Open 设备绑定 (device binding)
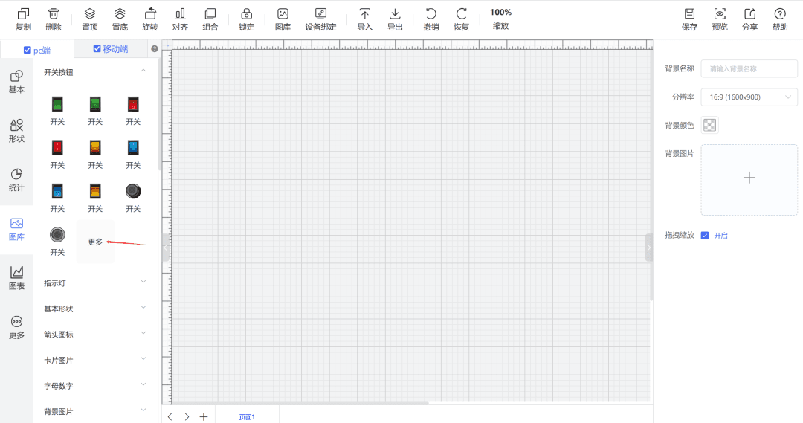 tap(320, 19)
